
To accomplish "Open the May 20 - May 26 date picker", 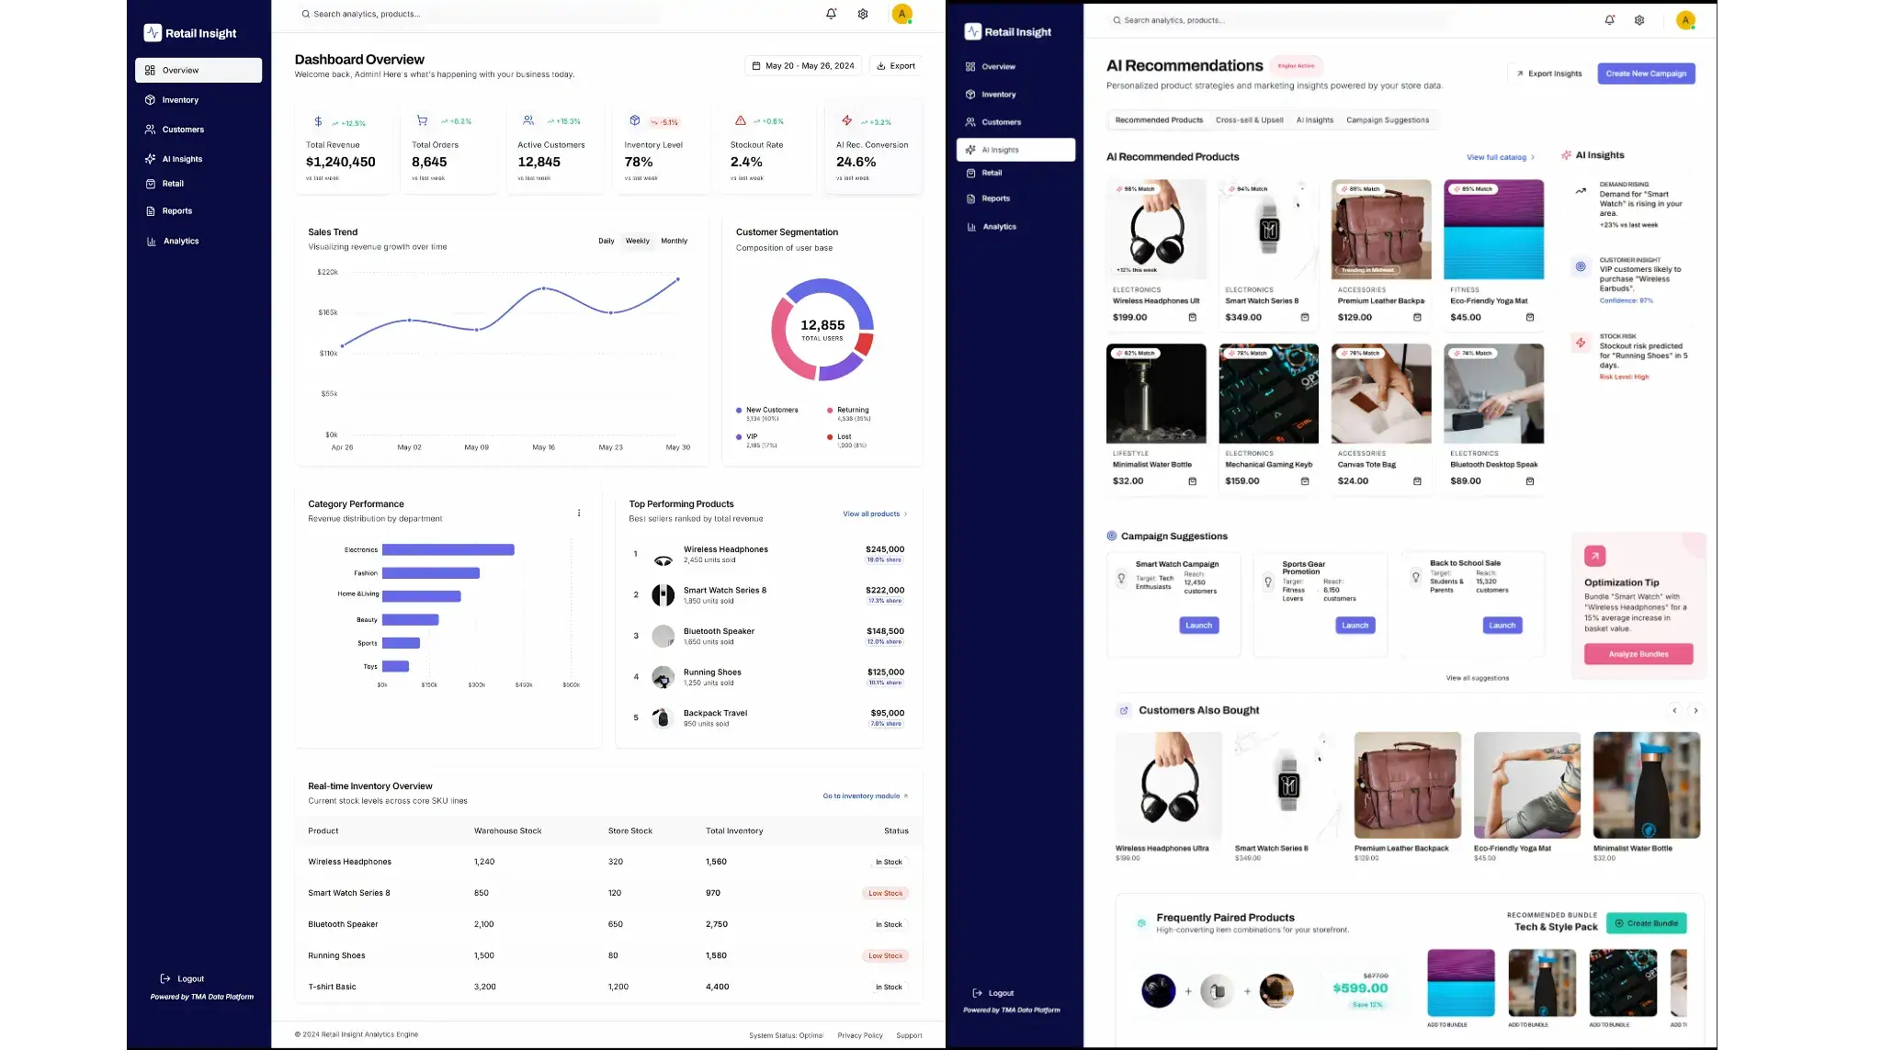I will (x=803, y=66).
